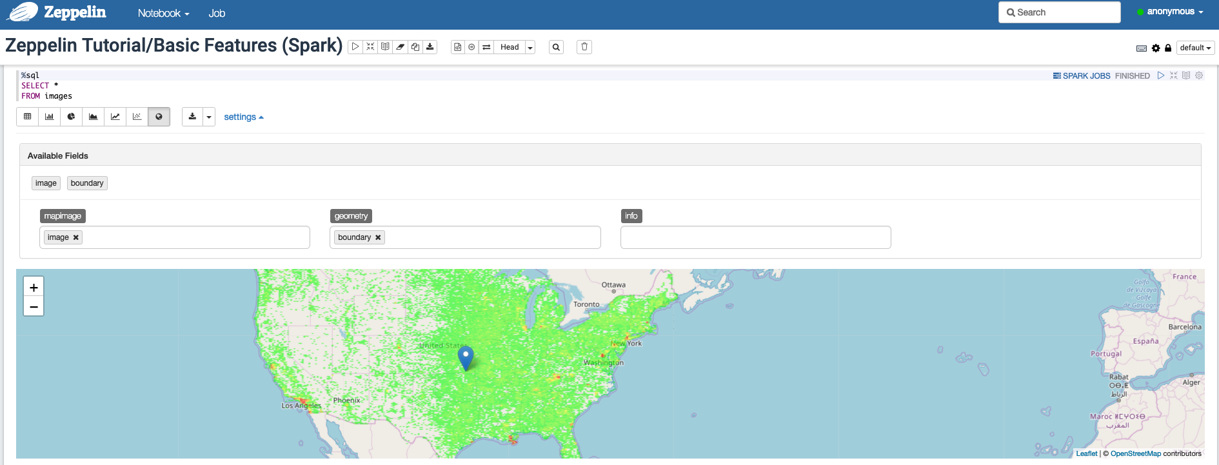
Task: Collapse the visualization settings panel
Action: tap(243, 117)
